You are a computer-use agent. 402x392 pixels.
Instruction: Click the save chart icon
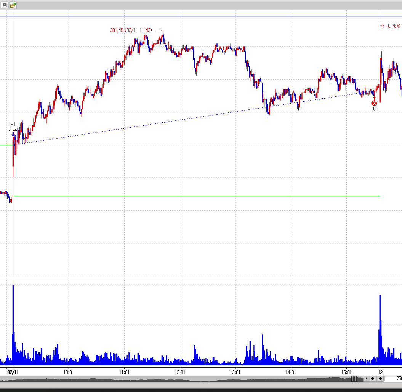point(5,5)
